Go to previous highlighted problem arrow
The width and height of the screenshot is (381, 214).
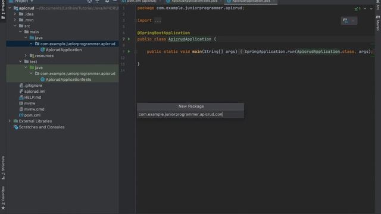(x=365, y=8)
